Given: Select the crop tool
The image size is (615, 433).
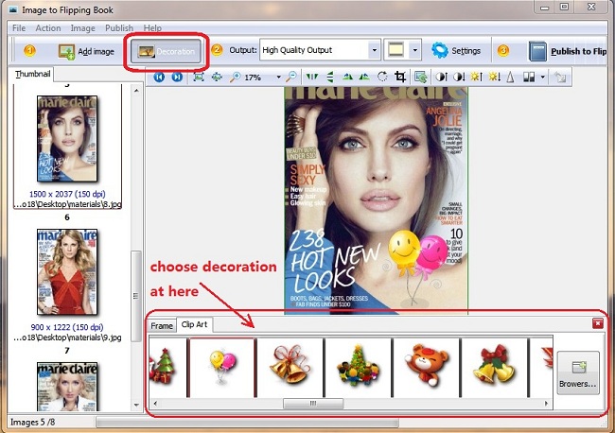Looking at the screenshot, I should tap(400, 77).
